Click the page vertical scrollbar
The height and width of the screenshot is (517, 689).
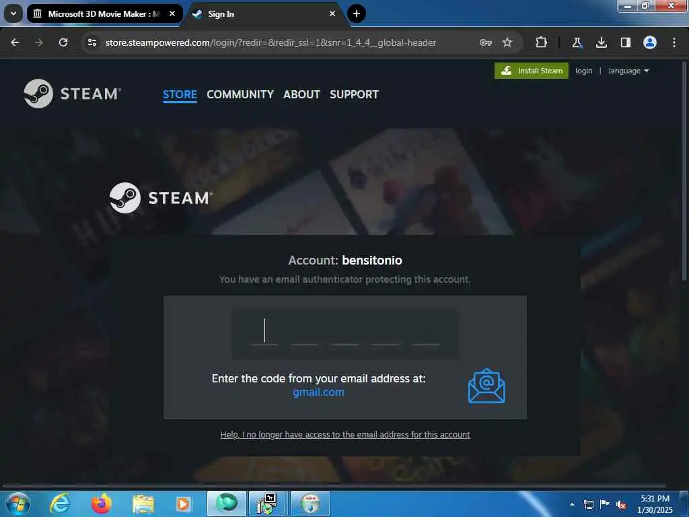pyautogui.click(x=684, y=172)
